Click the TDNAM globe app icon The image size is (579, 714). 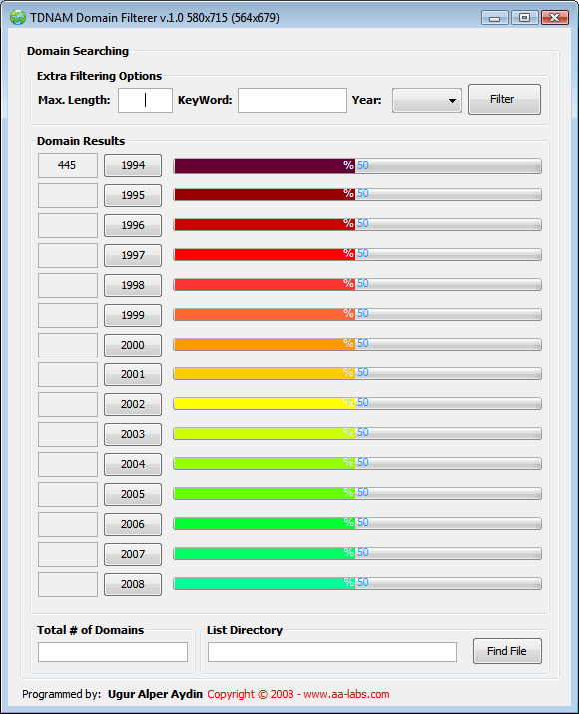(18, 17)
